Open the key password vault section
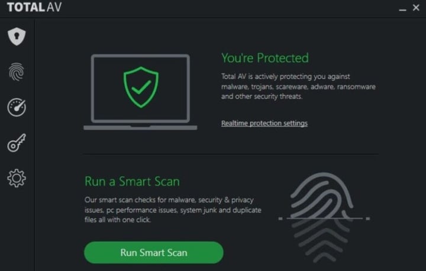The width and height of the screenshot is (426, 271). (x=17, y=143)
